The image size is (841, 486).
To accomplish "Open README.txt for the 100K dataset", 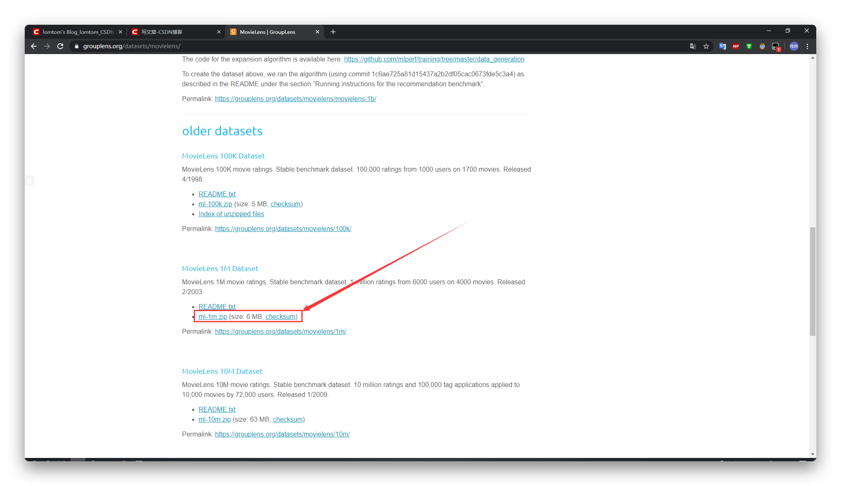I will pos(217,194).
